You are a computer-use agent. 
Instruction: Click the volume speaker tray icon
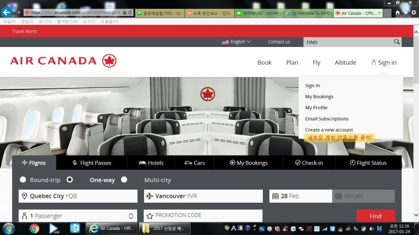pos(371,229)
